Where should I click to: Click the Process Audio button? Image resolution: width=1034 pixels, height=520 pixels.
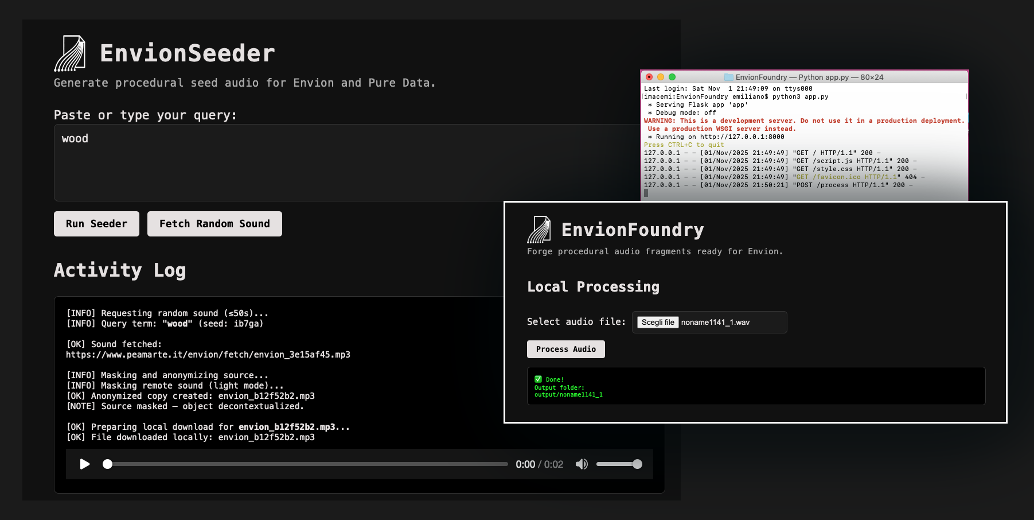(x=565, y=349)
